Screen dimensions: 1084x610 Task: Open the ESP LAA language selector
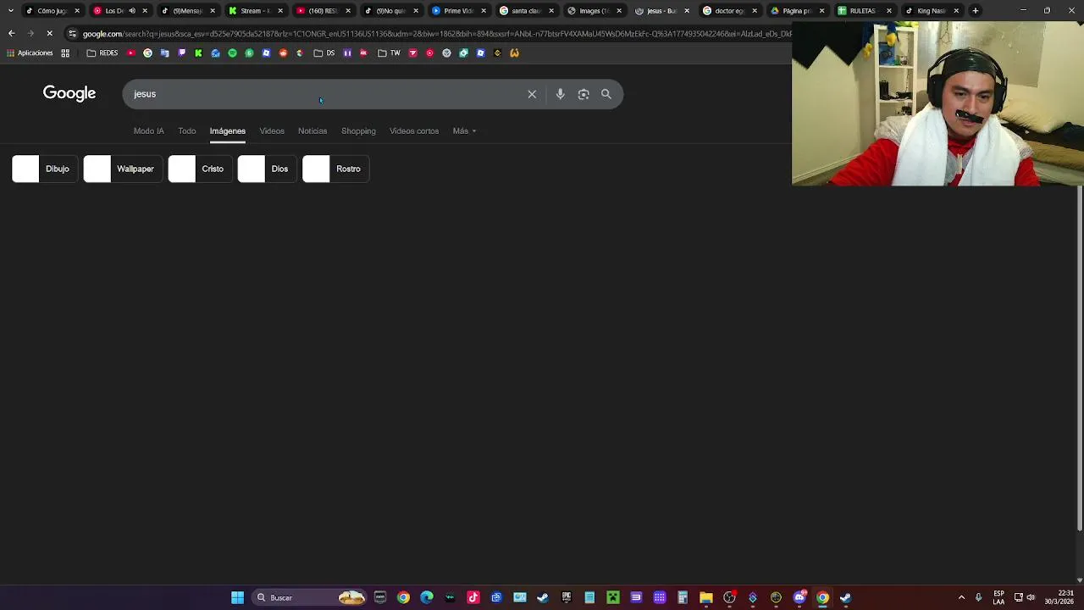coord(999,597)
